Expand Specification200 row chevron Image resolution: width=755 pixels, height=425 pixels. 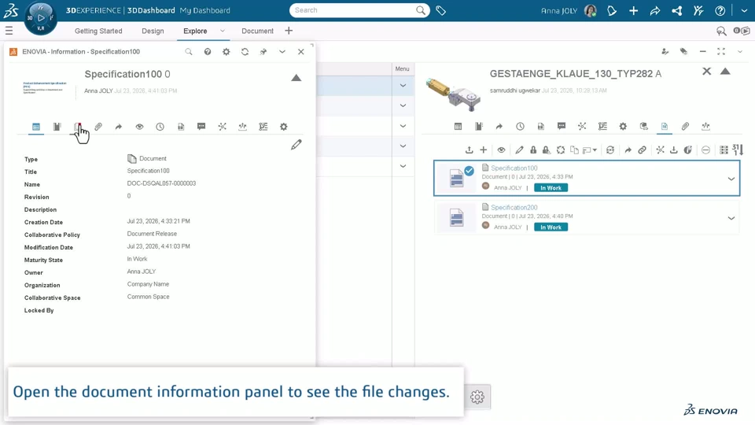point(731,218)
